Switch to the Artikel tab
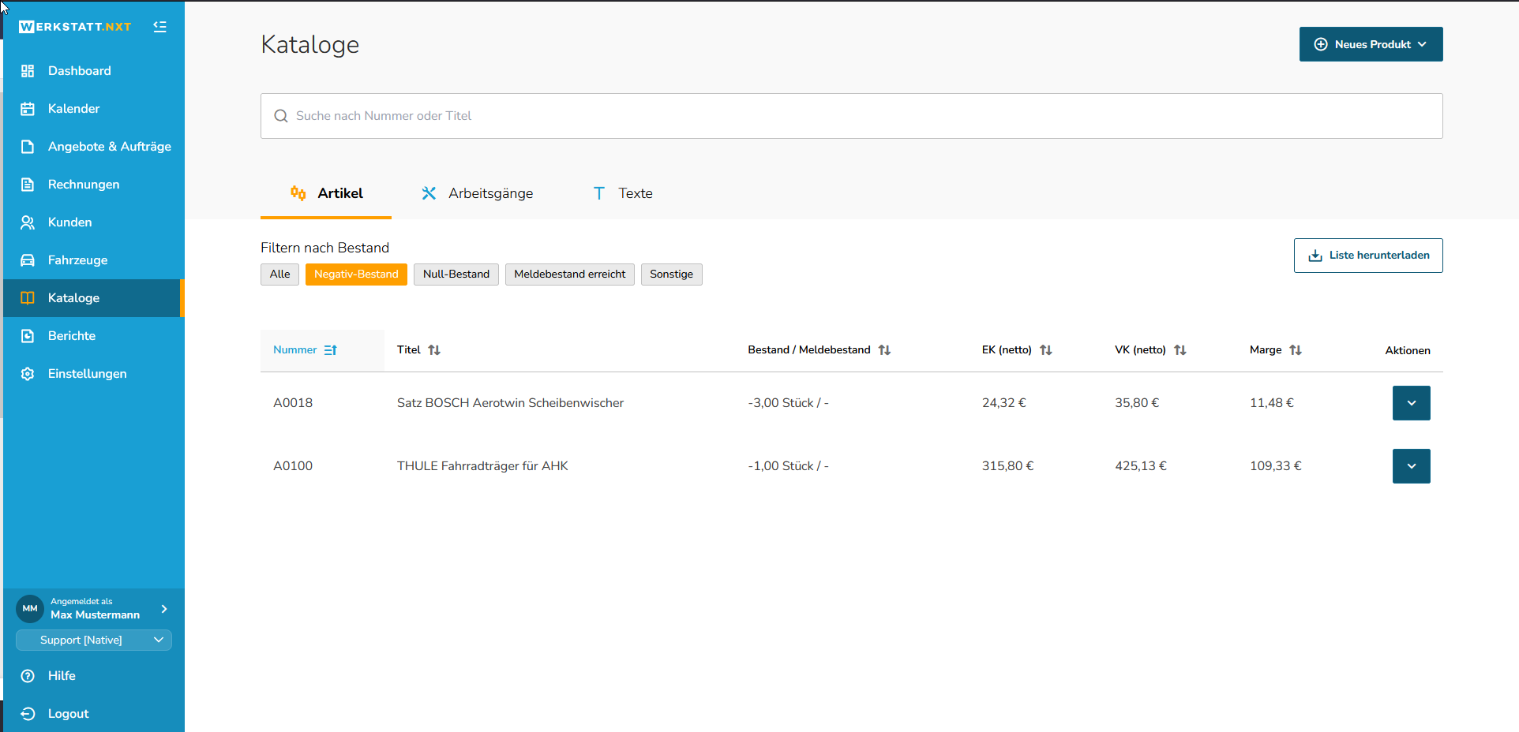Image resolution: width=1519 pixels, height=732 pixels. (x=326, y=194)
